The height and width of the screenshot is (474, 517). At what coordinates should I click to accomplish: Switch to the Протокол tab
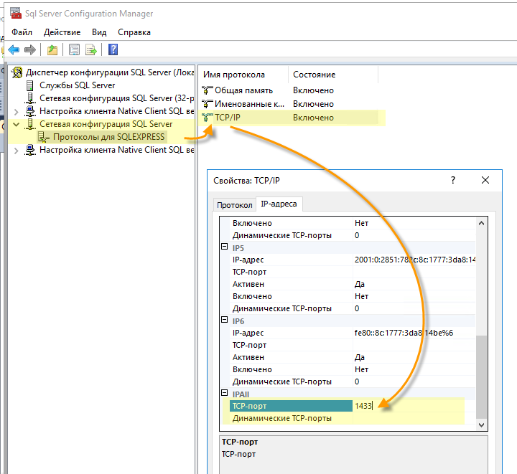click(x=235, y=205)
